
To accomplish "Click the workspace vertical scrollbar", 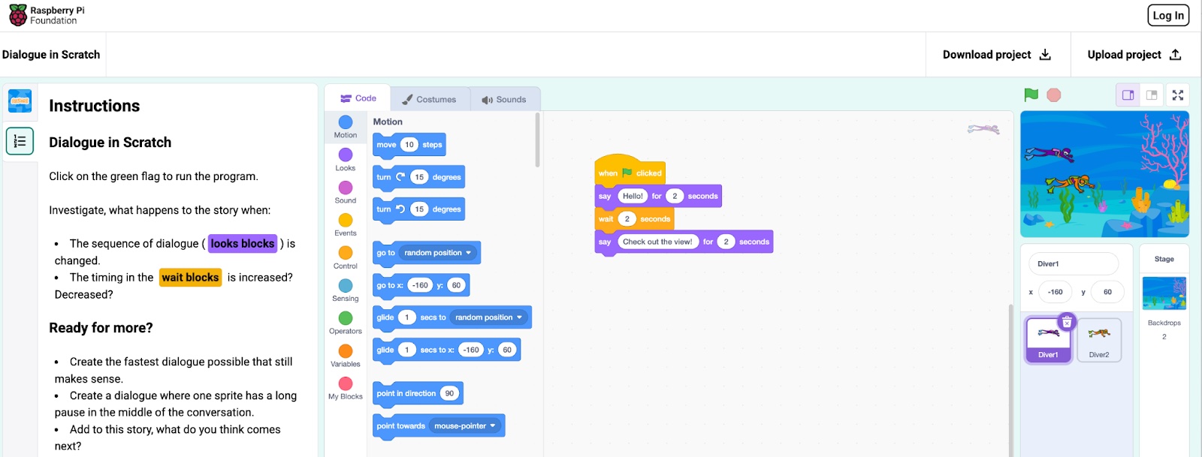I will (1011, 380).
